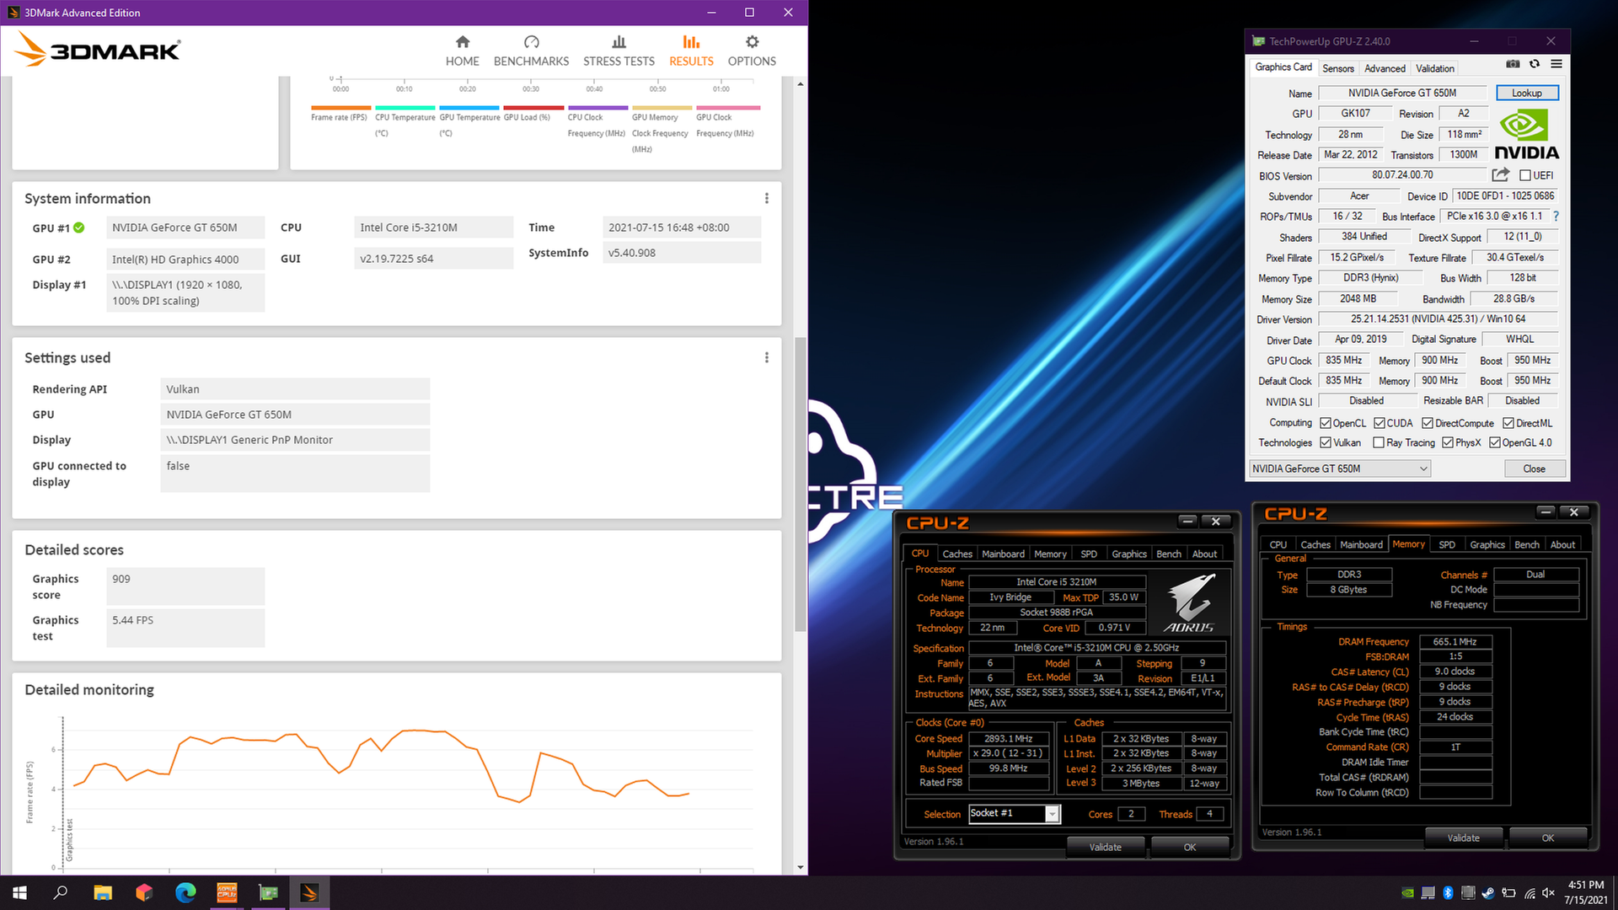Switch to the Advanced tab in GPU-Z

pyautogui.click(x=1385, y=68)
